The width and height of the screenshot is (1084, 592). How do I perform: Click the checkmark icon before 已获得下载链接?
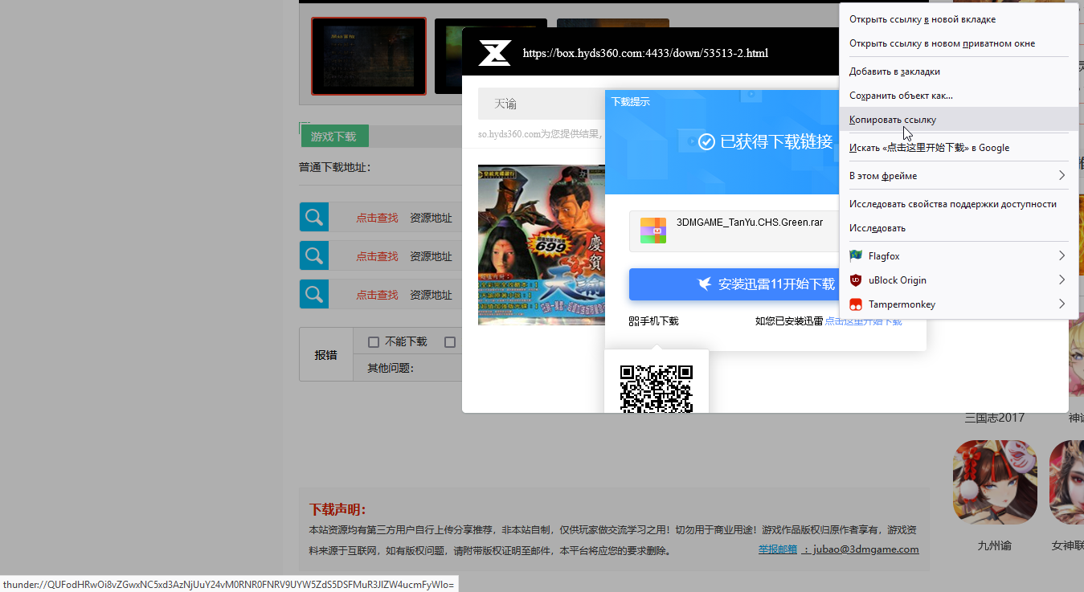706,142
